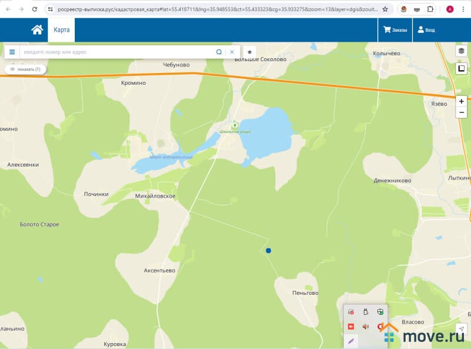This screenshot has width=471, height=349.
Task: Bookmark the page with the address bar star
Action: [385, 9]
